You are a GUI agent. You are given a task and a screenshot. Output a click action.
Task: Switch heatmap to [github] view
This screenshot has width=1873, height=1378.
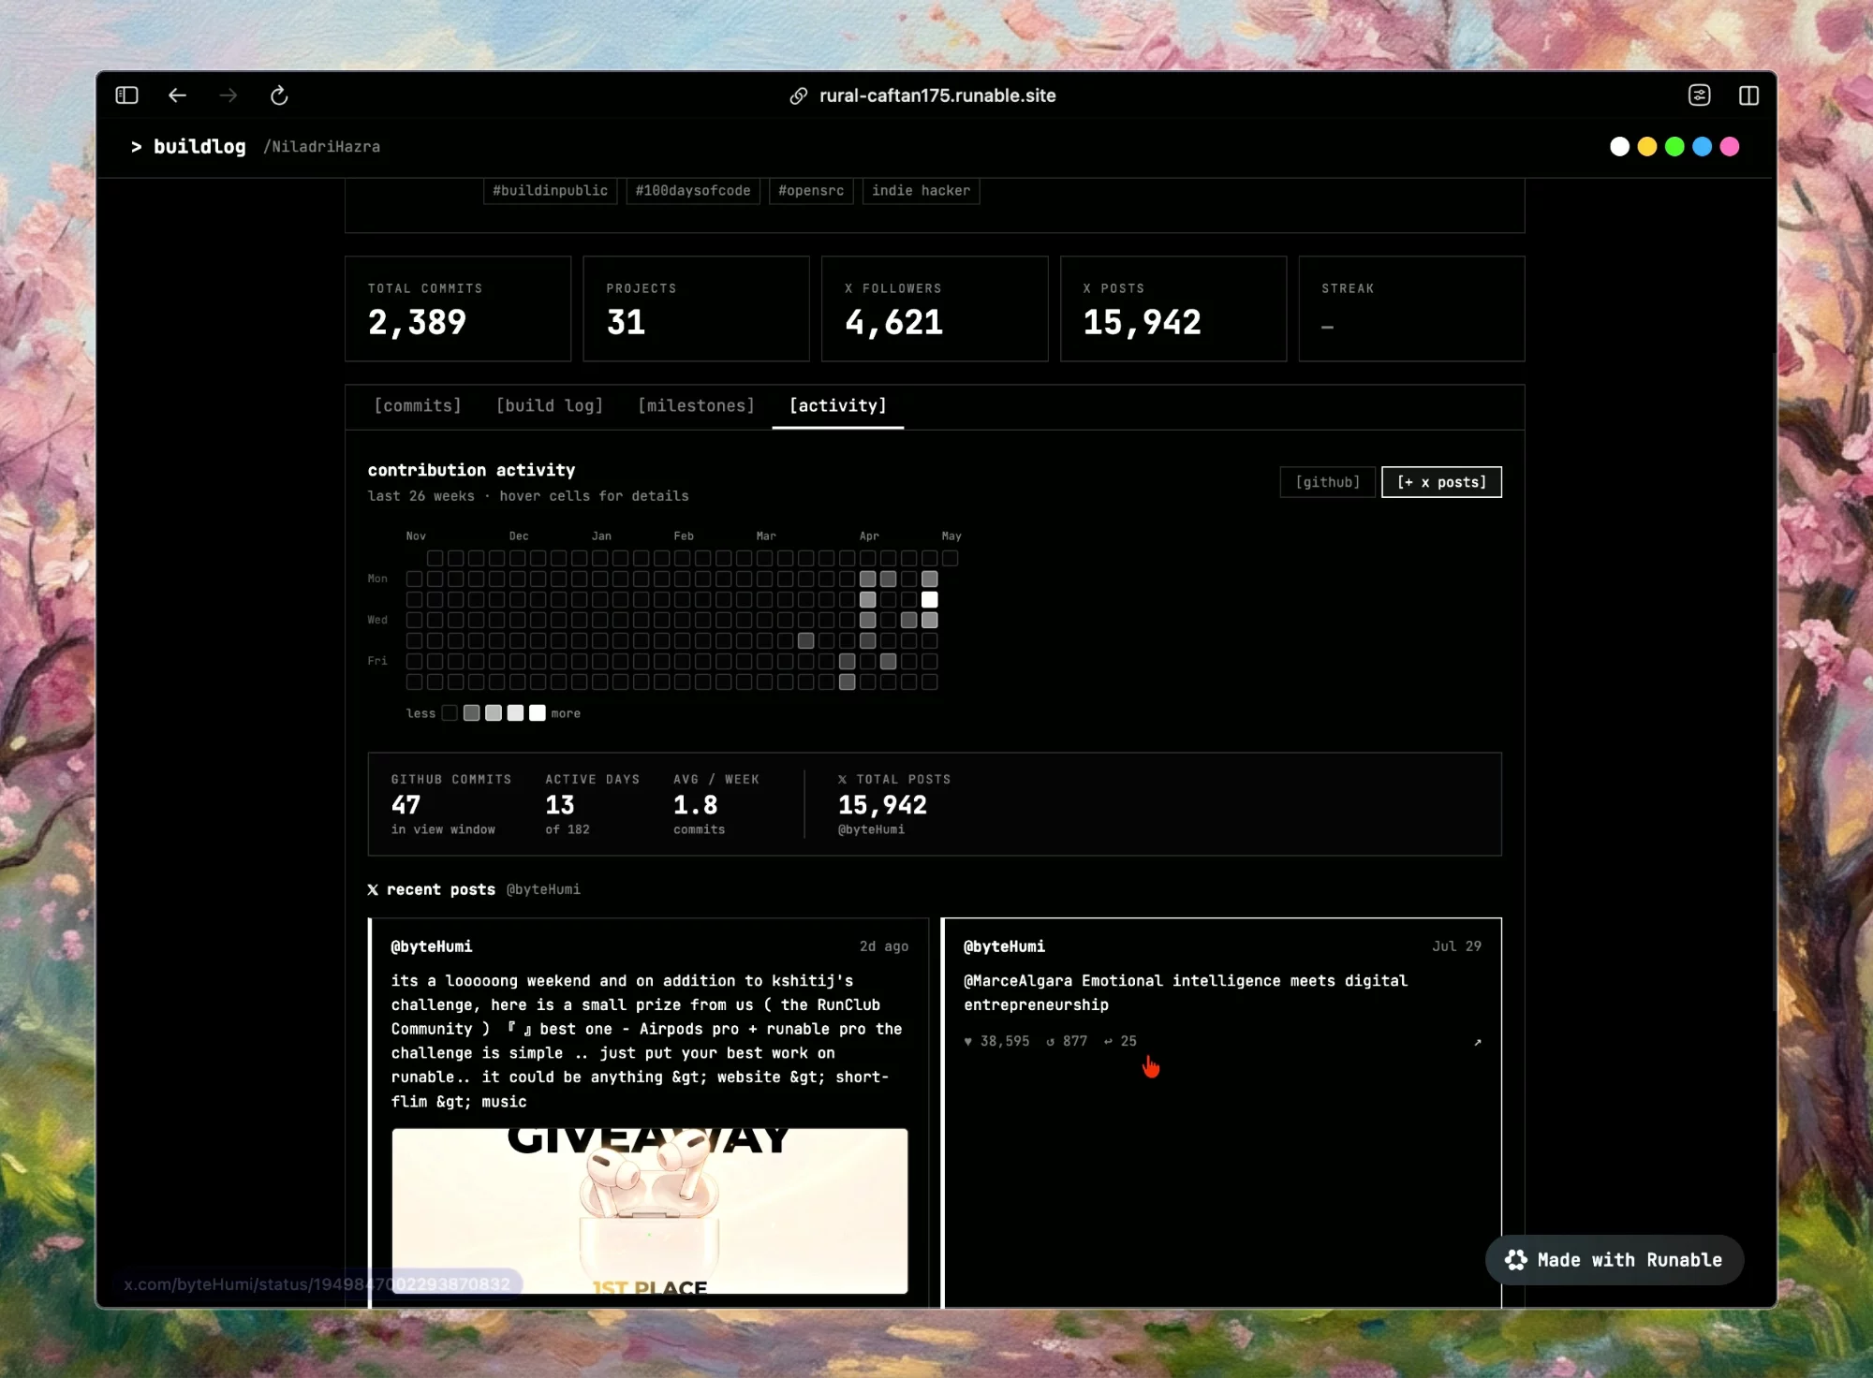pos(1327,482)
